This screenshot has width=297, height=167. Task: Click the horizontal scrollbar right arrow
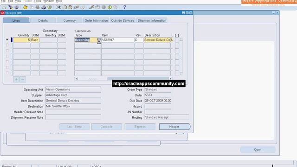point(170,78)
